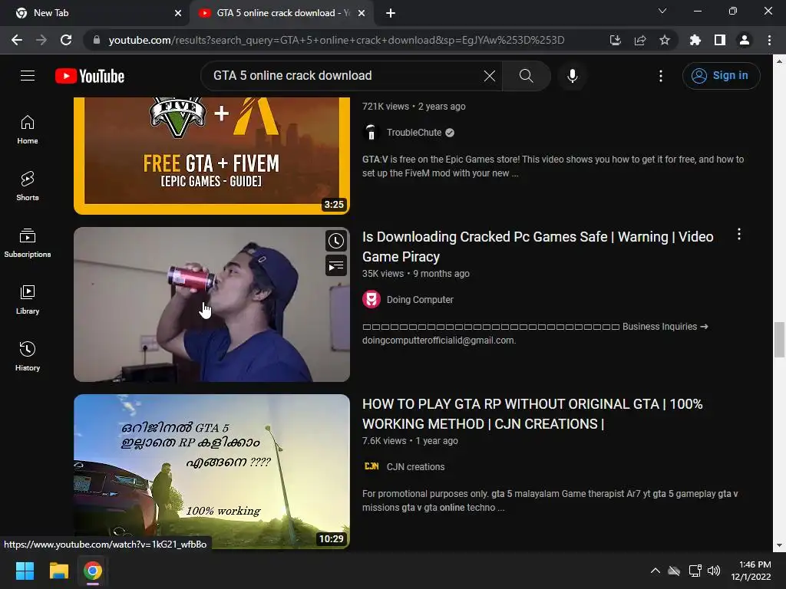Screen dimensions: 786x589
Task: Open File Explorer from taskbar
Action: [58, 571]
